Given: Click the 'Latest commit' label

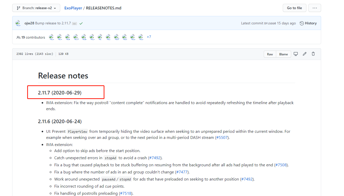Looking at the screenshot, I should point(252,23).
